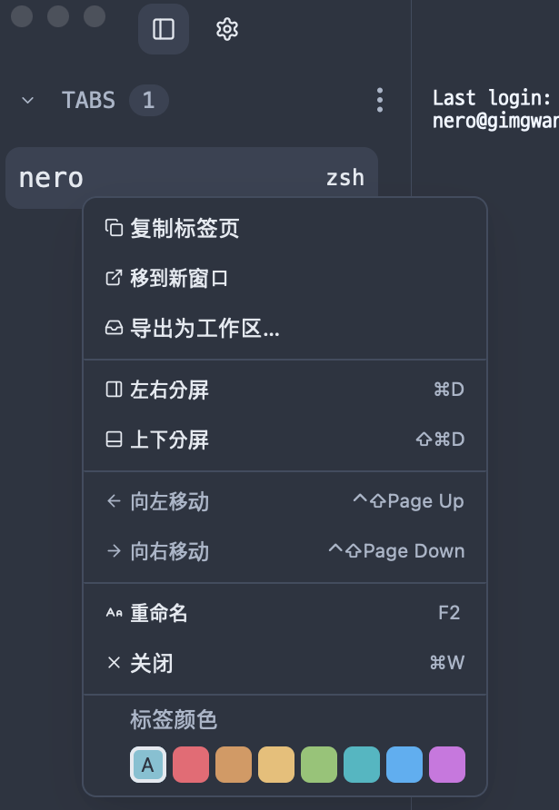Click the split-down icon for 上下分屏
559x810 pixels.
point(114,440)
